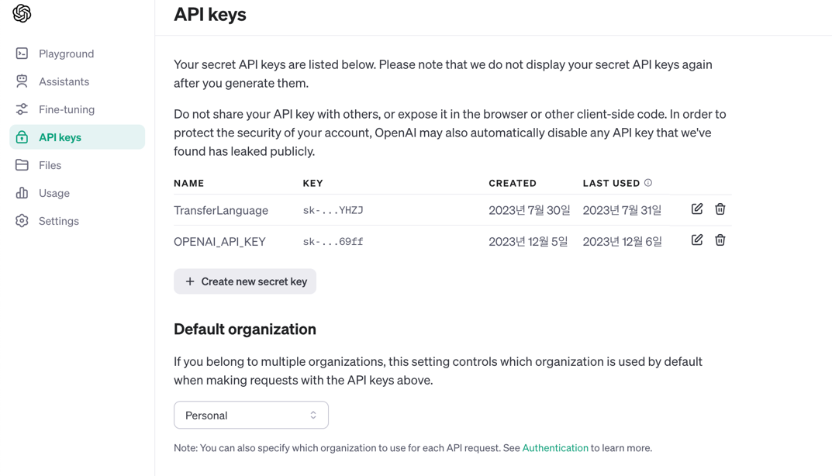This screenshot has width=832, height=476.
Task: Click the Default organization heading
Action: [244, 329]
